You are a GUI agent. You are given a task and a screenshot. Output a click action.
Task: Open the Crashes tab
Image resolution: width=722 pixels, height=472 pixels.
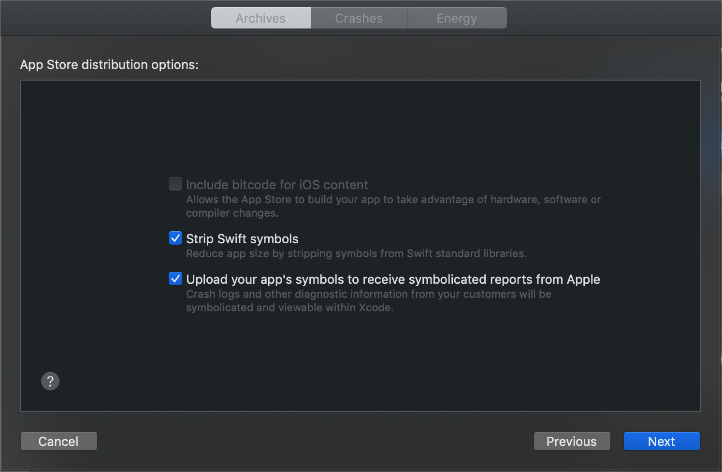(x=359, y=18)
